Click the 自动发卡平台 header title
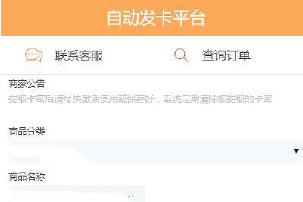 [156, 18]
